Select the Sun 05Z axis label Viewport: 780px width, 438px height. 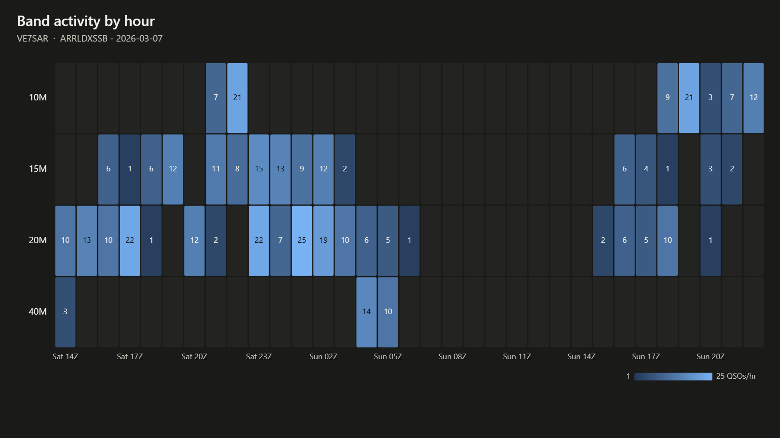pos(388,357)
